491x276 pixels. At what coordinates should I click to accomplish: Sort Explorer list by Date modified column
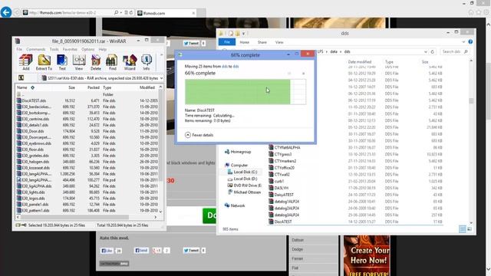[360, 62]
